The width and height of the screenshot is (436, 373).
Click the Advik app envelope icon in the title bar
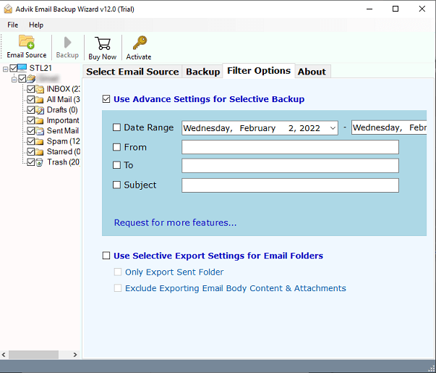(8, 9)
